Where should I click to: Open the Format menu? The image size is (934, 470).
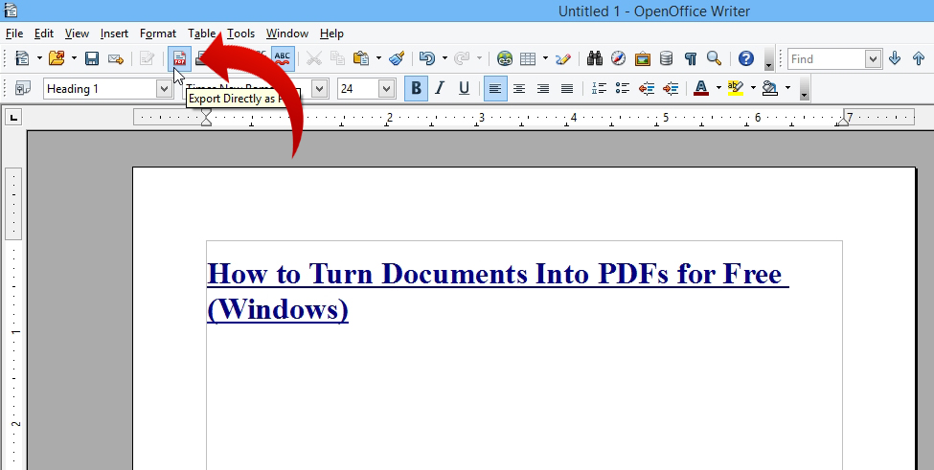[x=158, y=34]
